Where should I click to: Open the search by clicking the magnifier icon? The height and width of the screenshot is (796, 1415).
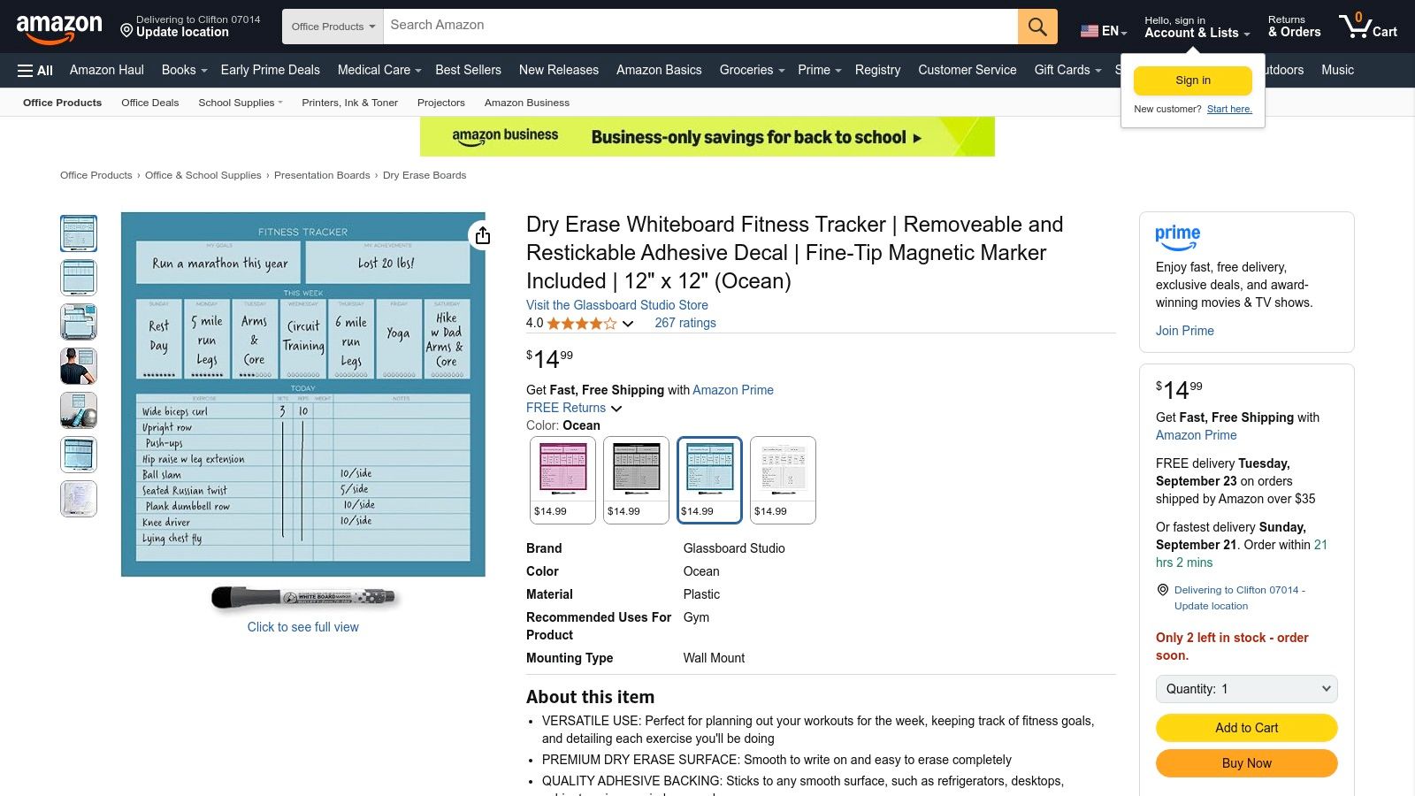pyautogui.click(x=1036, y=26)
